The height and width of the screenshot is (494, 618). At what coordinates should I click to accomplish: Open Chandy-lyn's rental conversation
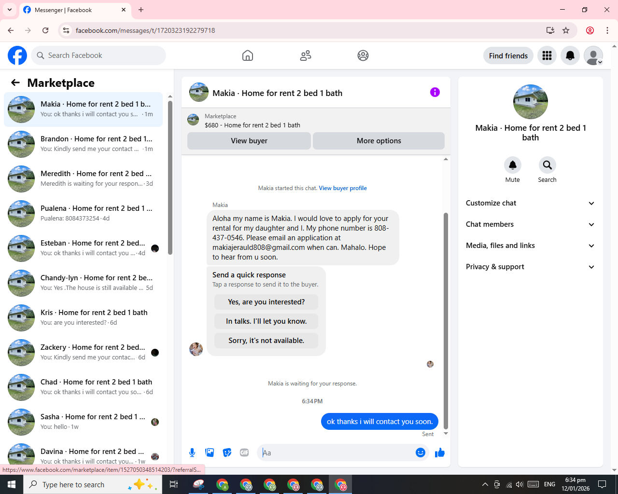coord(83,283)
